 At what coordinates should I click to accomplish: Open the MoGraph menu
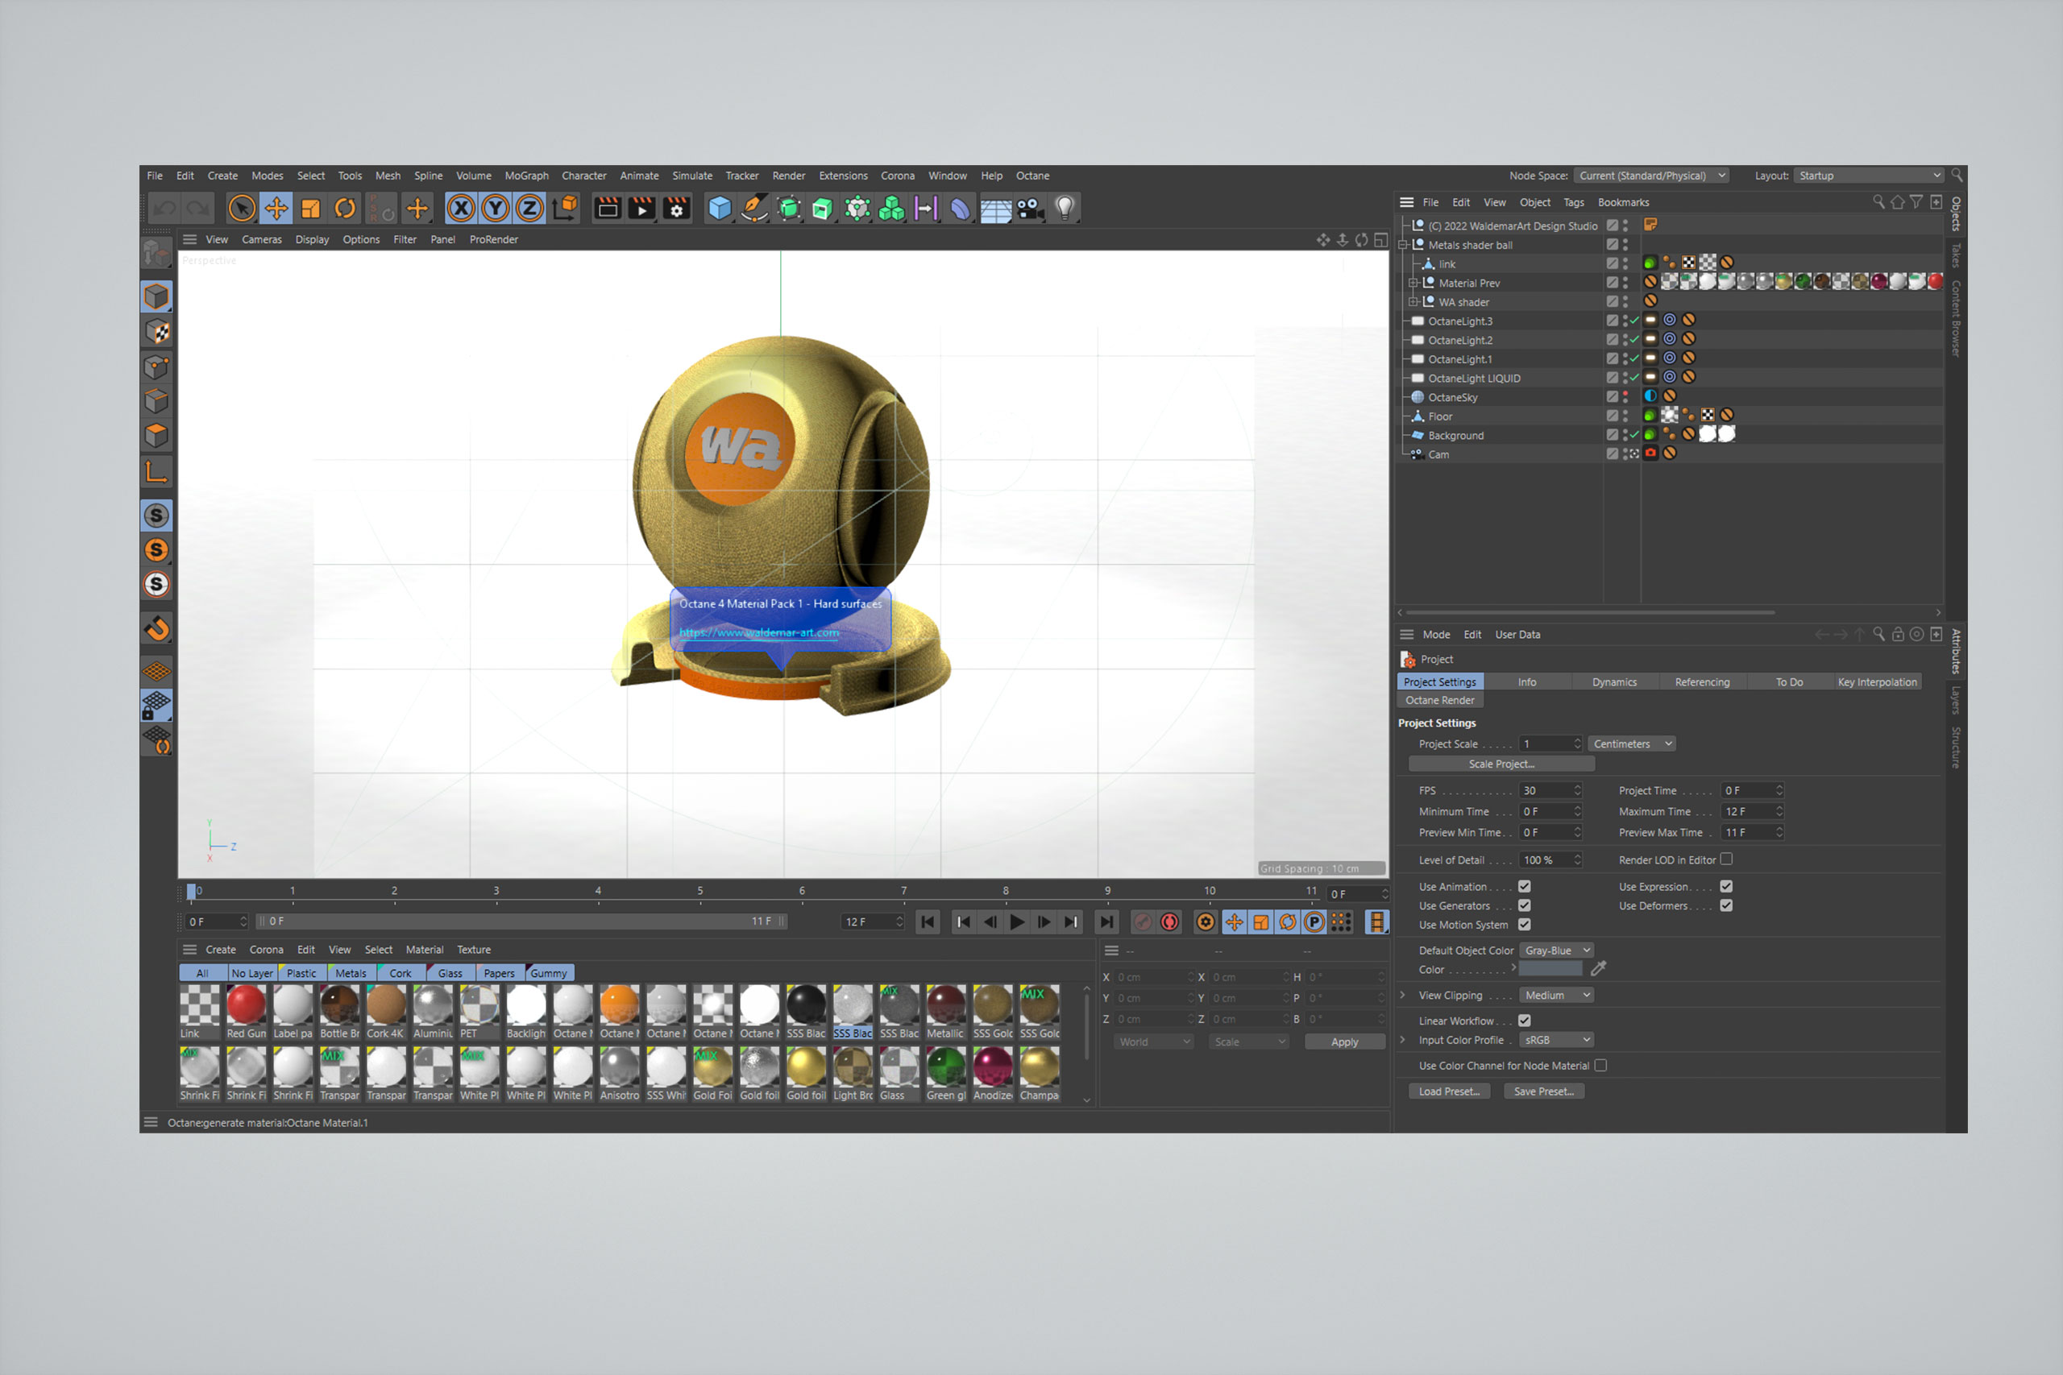[x=527, y=176]
